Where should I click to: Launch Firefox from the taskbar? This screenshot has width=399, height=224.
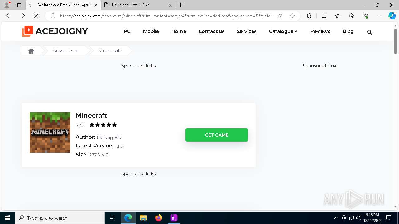[159, 218]
